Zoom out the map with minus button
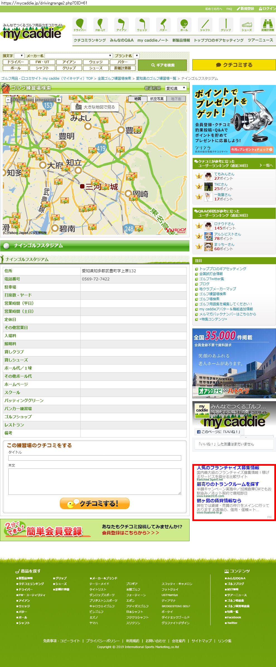Image resolution: width=276 pixels, height=667 pixels. 8,100
